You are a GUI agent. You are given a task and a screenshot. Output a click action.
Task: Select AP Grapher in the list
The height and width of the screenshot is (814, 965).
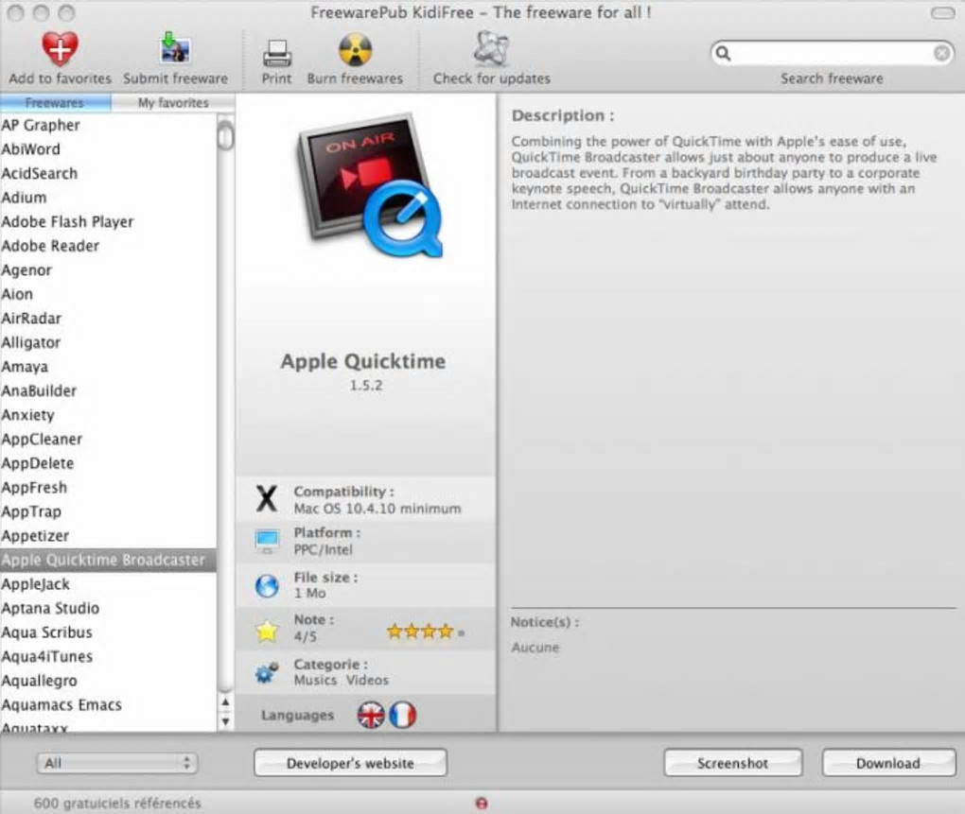[108, 126]
